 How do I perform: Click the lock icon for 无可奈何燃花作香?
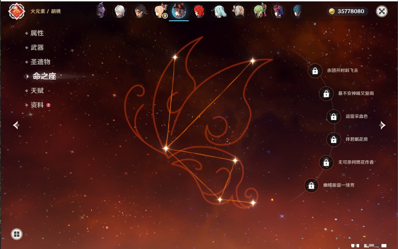click(326, 163)
